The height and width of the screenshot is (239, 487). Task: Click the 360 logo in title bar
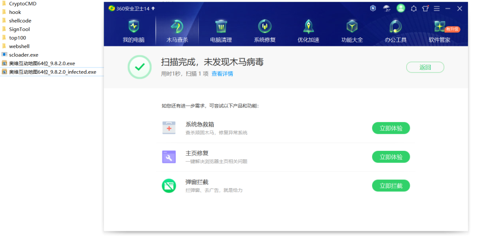click(111, 9)
